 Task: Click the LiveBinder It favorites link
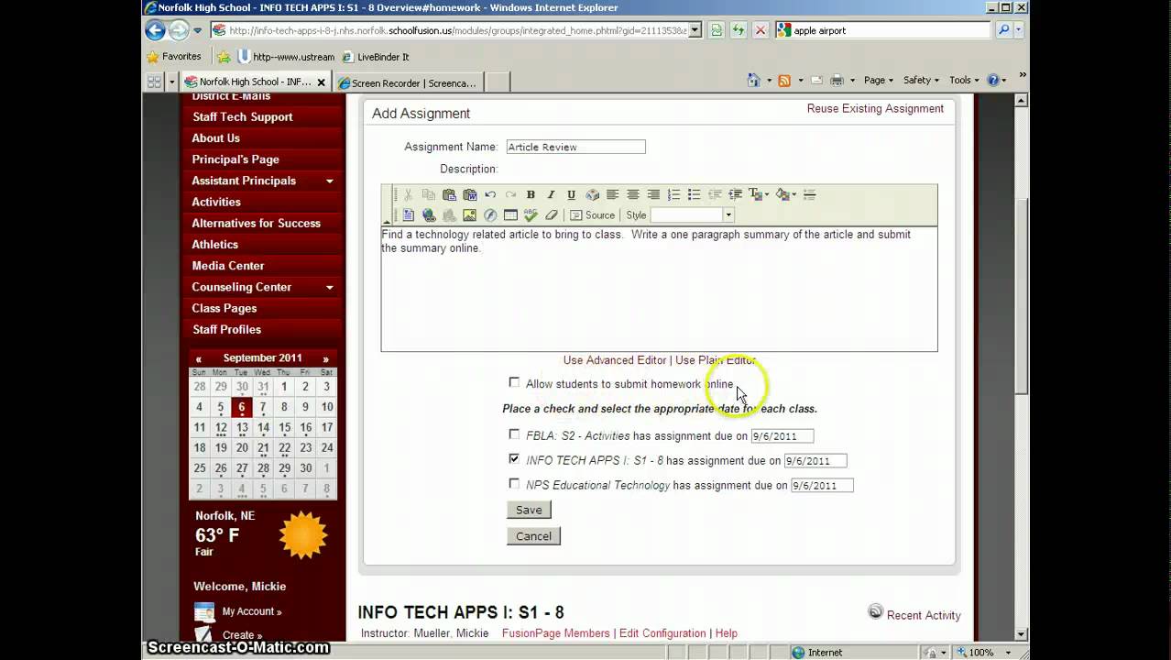[x=375, y=57]
